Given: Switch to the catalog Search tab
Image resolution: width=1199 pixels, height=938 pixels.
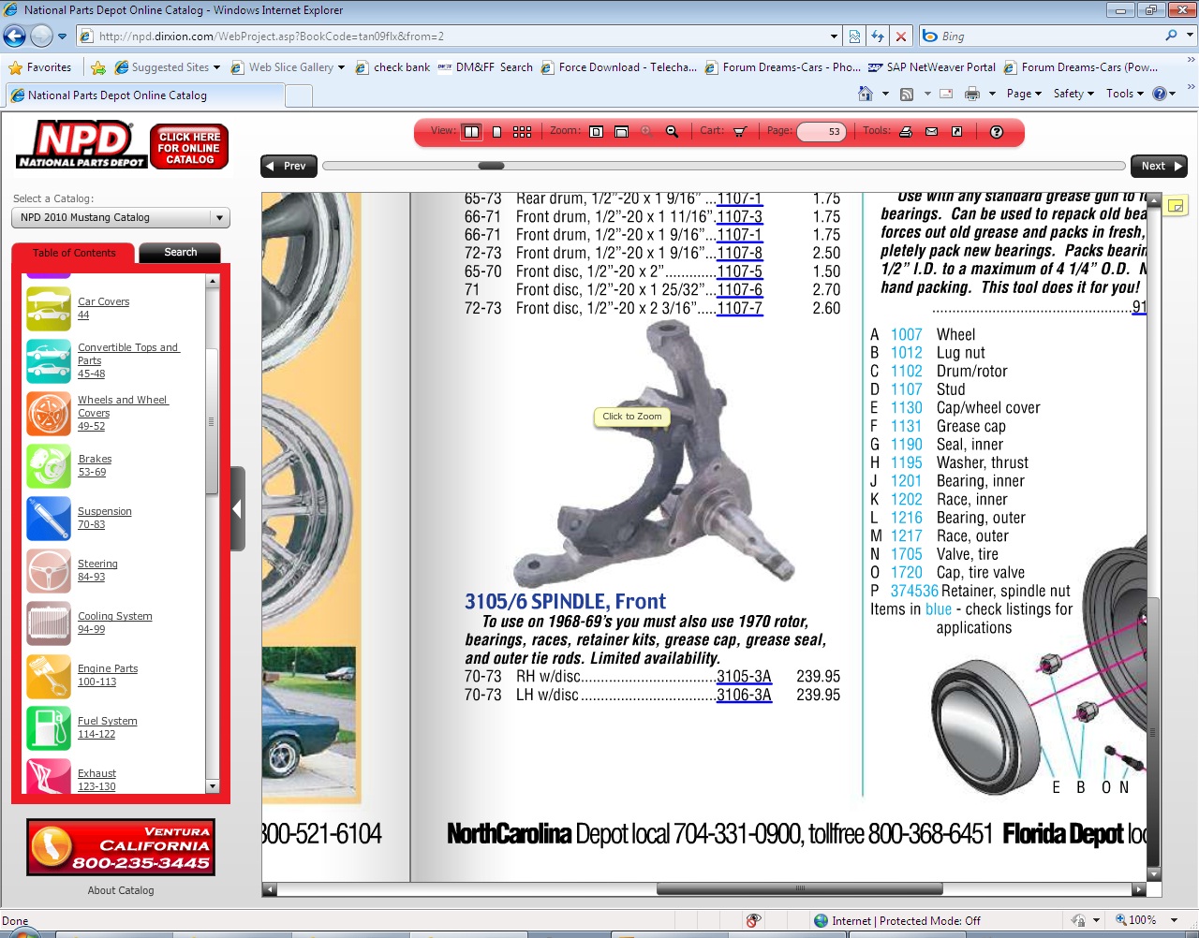Looking at the screenshot, I should pos(180,253).
